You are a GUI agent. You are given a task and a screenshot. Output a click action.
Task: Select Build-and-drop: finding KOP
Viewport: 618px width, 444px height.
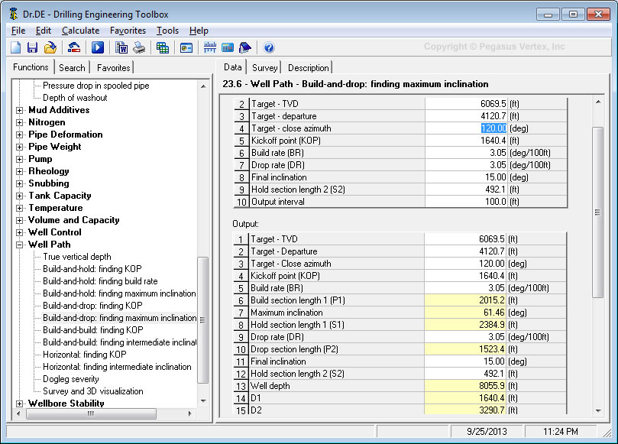[x=92, y=306]
